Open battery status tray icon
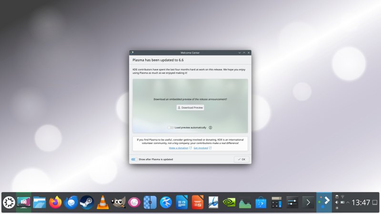Image resolution: width=381 pixels, height=214 pixels. coord(342,203)
